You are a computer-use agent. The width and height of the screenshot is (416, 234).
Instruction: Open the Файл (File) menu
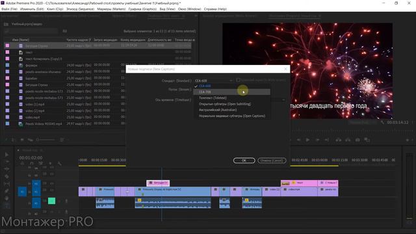point(9,9)
